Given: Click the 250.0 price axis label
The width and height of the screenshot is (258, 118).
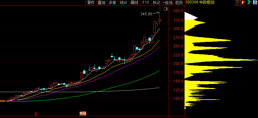Looking at the screenshot, I should pyautogui.click(x=178, y=46).
